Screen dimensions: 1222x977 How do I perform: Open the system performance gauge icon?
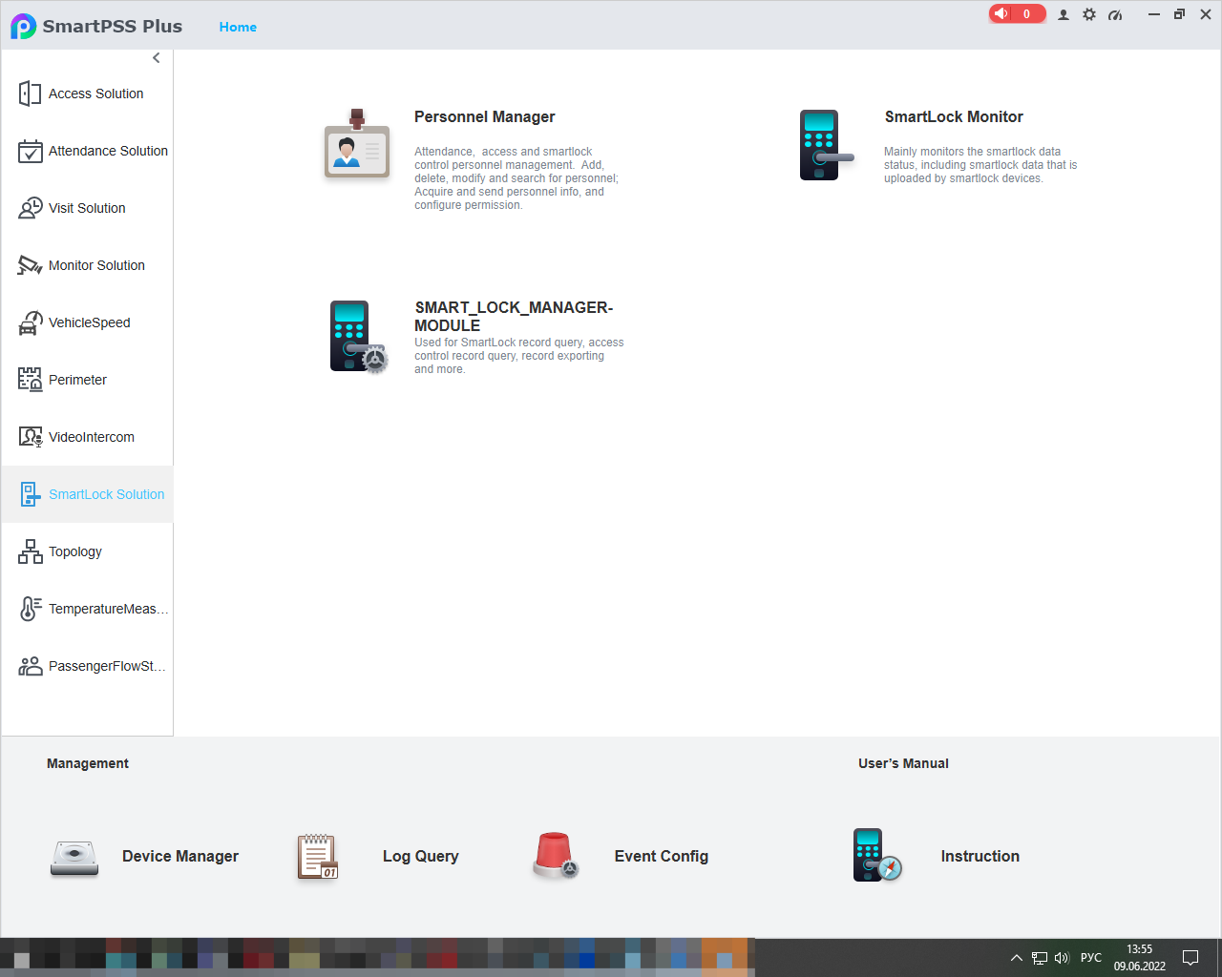[x=1115, y=14]
